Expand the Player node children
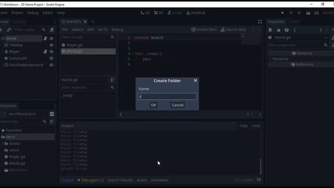The width and height of the screenshot is (334, 188). click(x=2, y=52)
